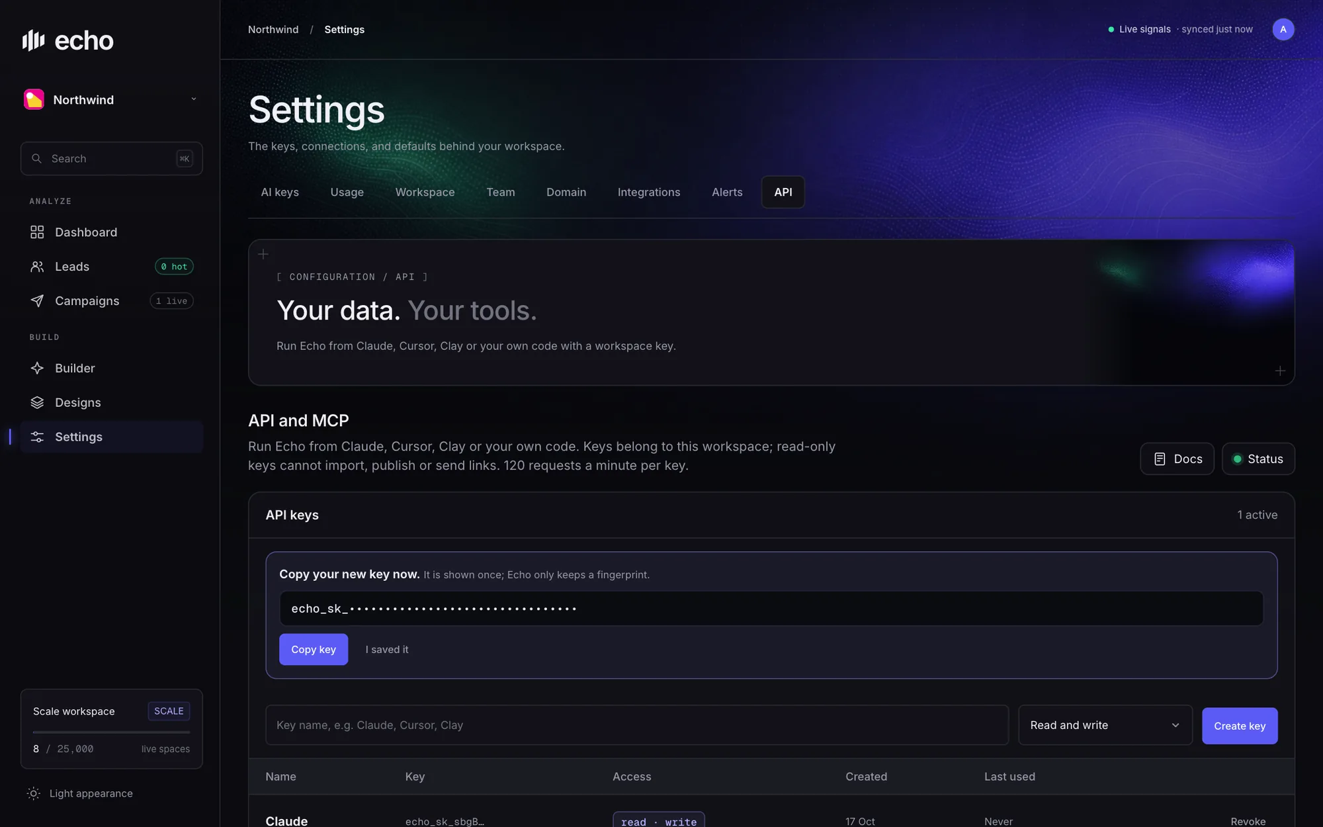Toggle Light appearance mode
Viewport: 1323px width, 827px height.
click(80, 793)
